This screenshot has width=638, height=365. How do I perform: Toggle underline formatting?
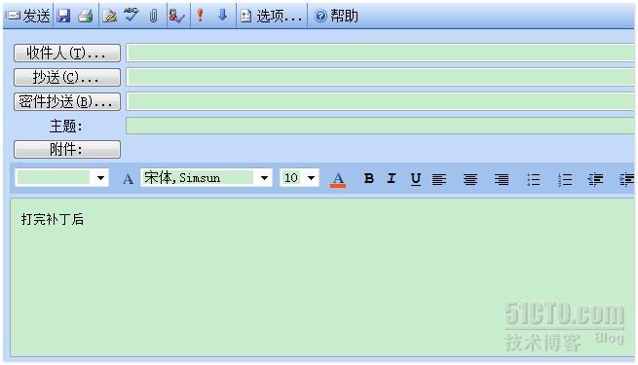coord(416,179)
